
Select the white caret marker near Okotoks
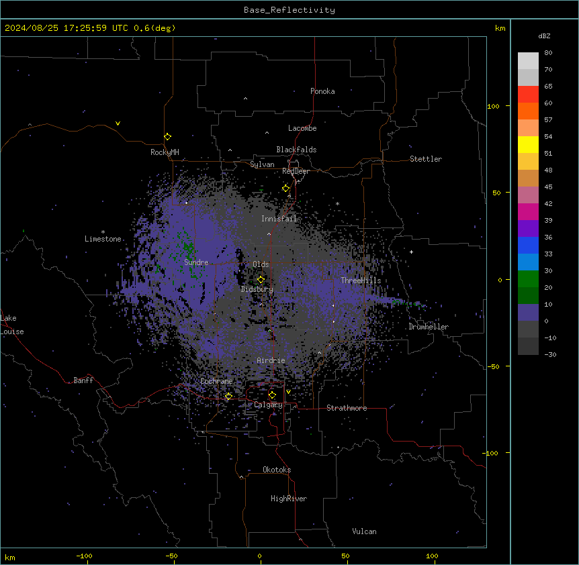242,477
